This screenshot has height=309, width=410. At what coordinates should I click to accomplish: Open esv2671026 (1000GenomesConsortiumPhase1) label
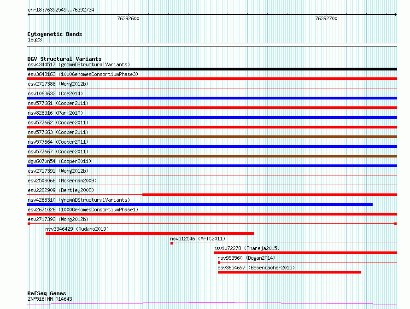click(x=83, y=210)
